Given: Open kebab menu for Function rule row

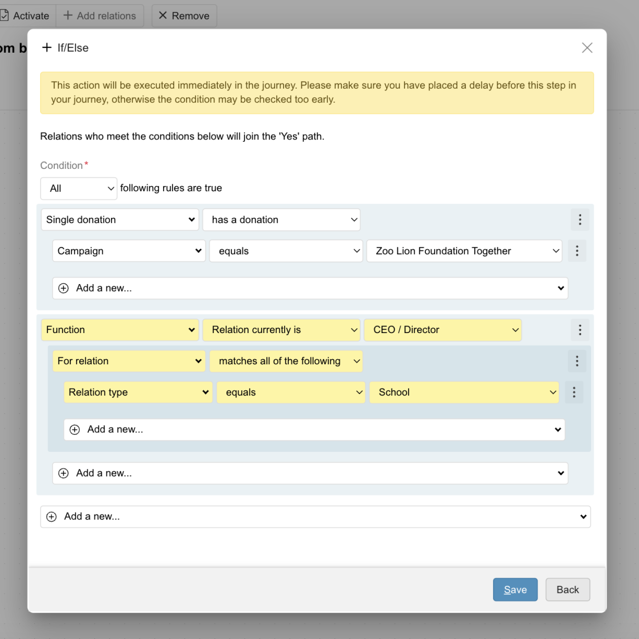Looking at the screenshot, I should click(580, 330).
